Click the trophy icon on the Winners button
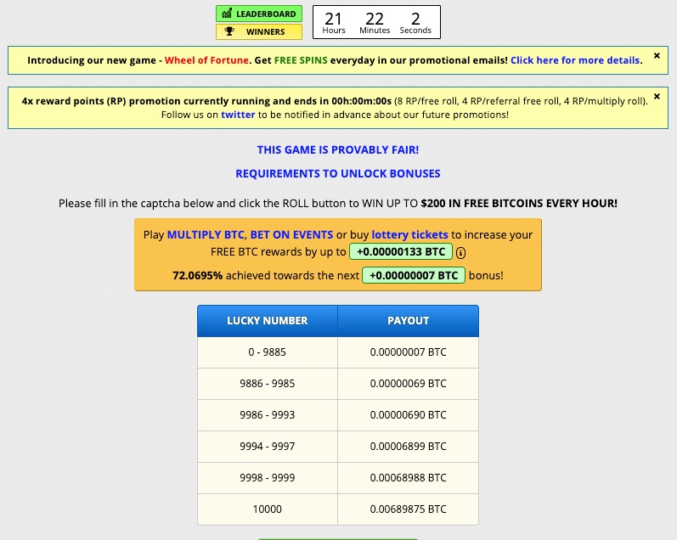Viewport: 677px width, 540px height. (x=228, y=31)
